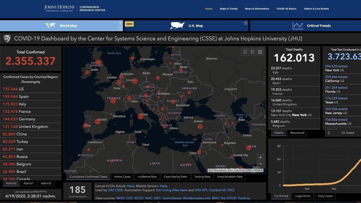Select the Cumulative Confirmed Cases tab
This screenshot has height=203, width=361.
click(88, 177)
